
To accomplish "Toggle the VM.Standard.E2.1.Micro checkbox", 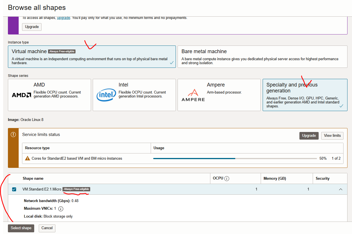I will pos(14,189).
